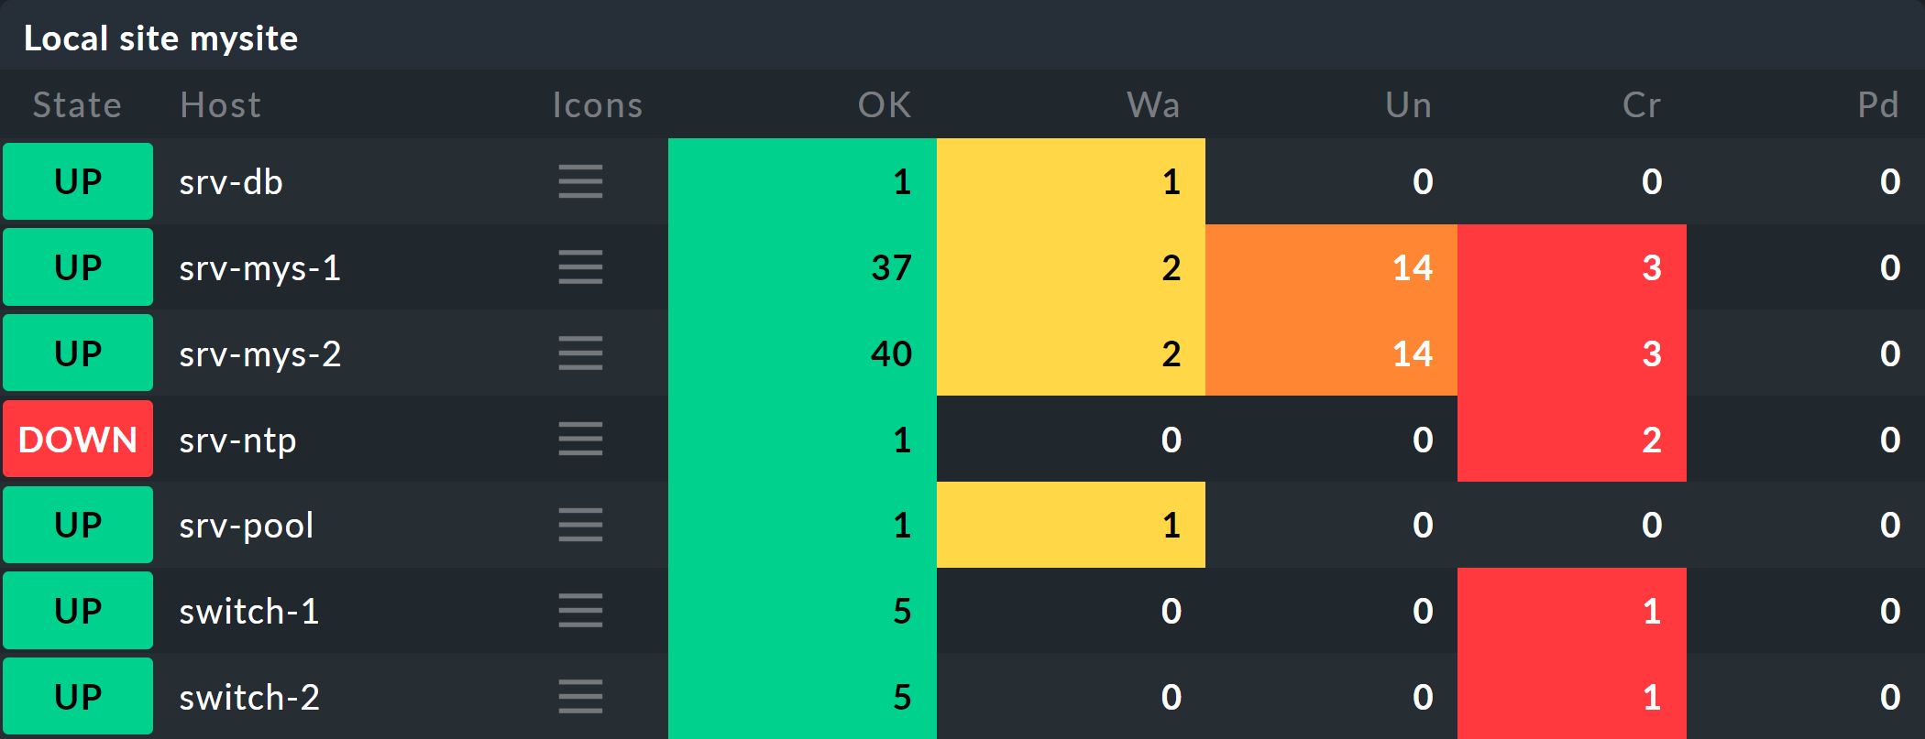Viewport: 1925px width, 739px height.
Task: Click the OK column header
Action: click(x=884, y=105)
